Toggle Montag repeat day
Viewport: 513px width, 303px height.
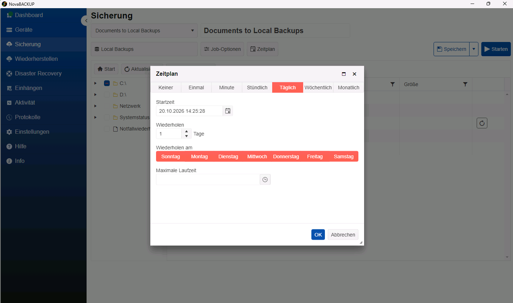pyautogui.click(x=199, y=156)
